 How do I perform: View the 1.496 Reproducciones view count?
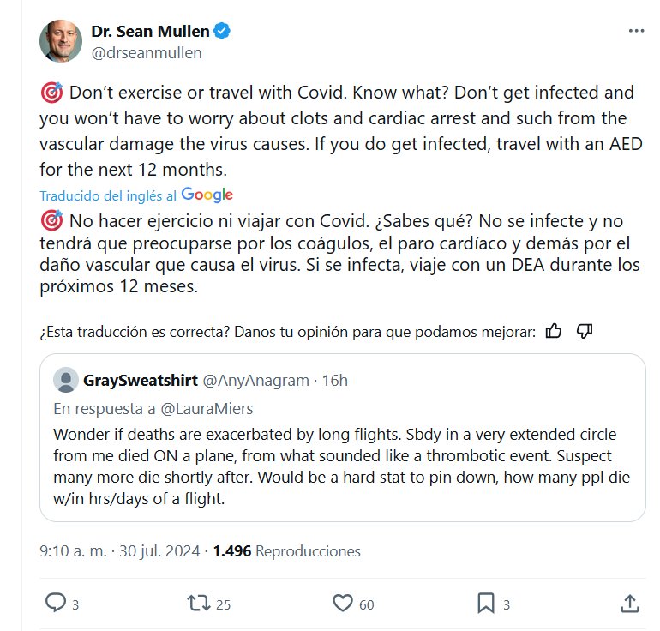[287, 551]
